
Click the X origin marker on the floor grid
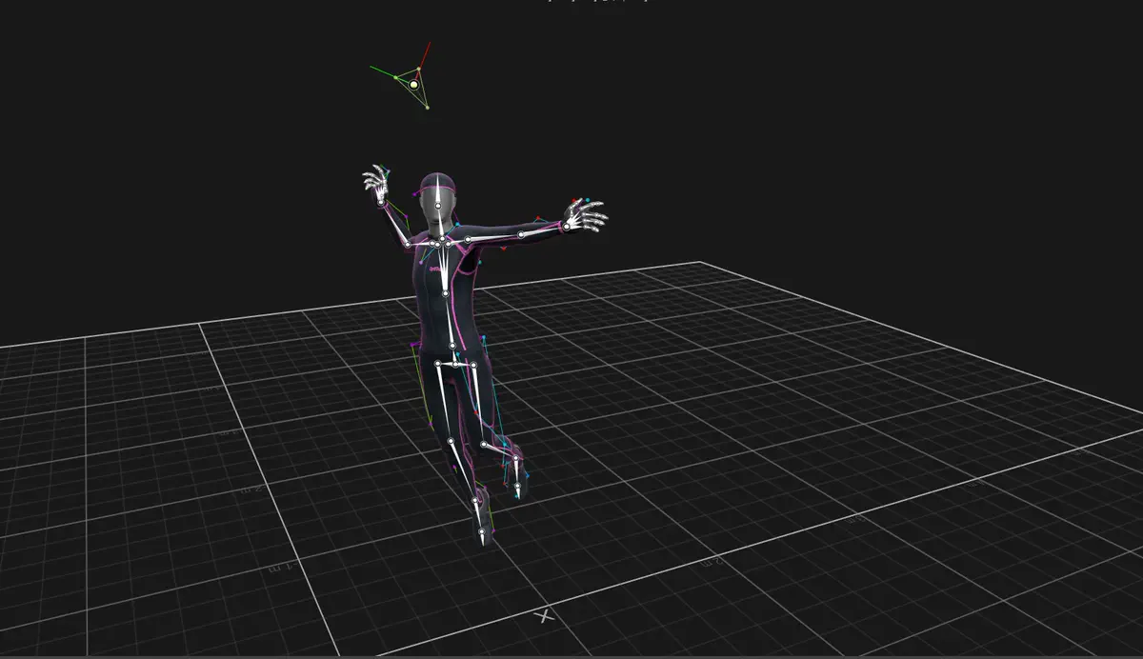click(545, 616)
